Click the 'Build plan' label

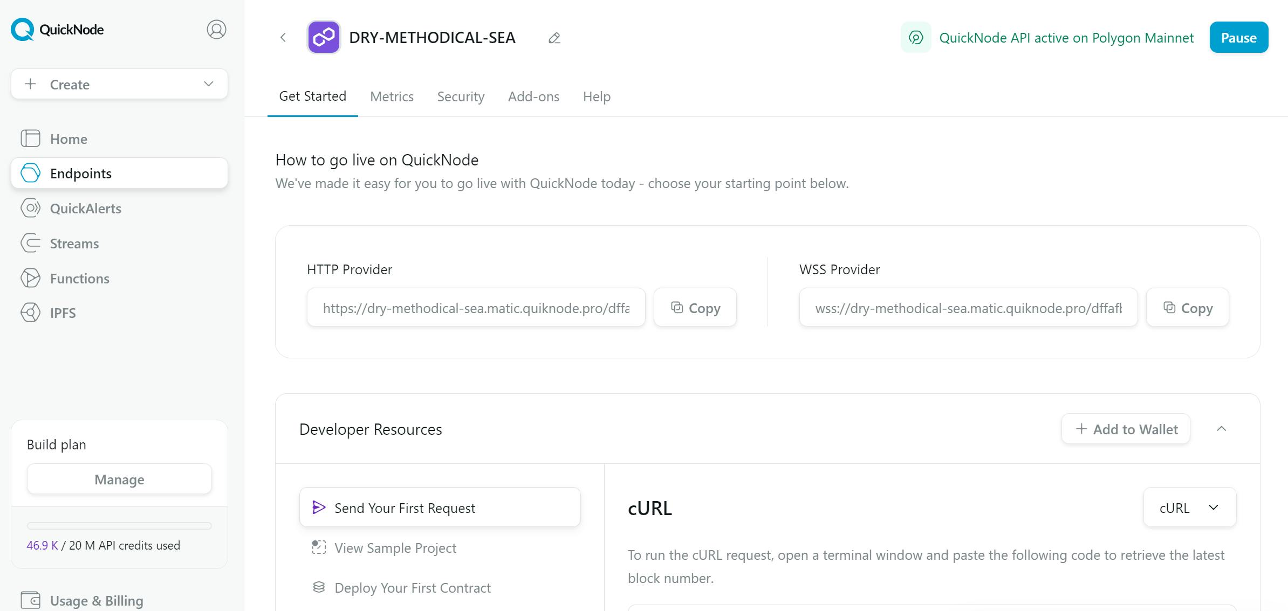tap(57, 445)
